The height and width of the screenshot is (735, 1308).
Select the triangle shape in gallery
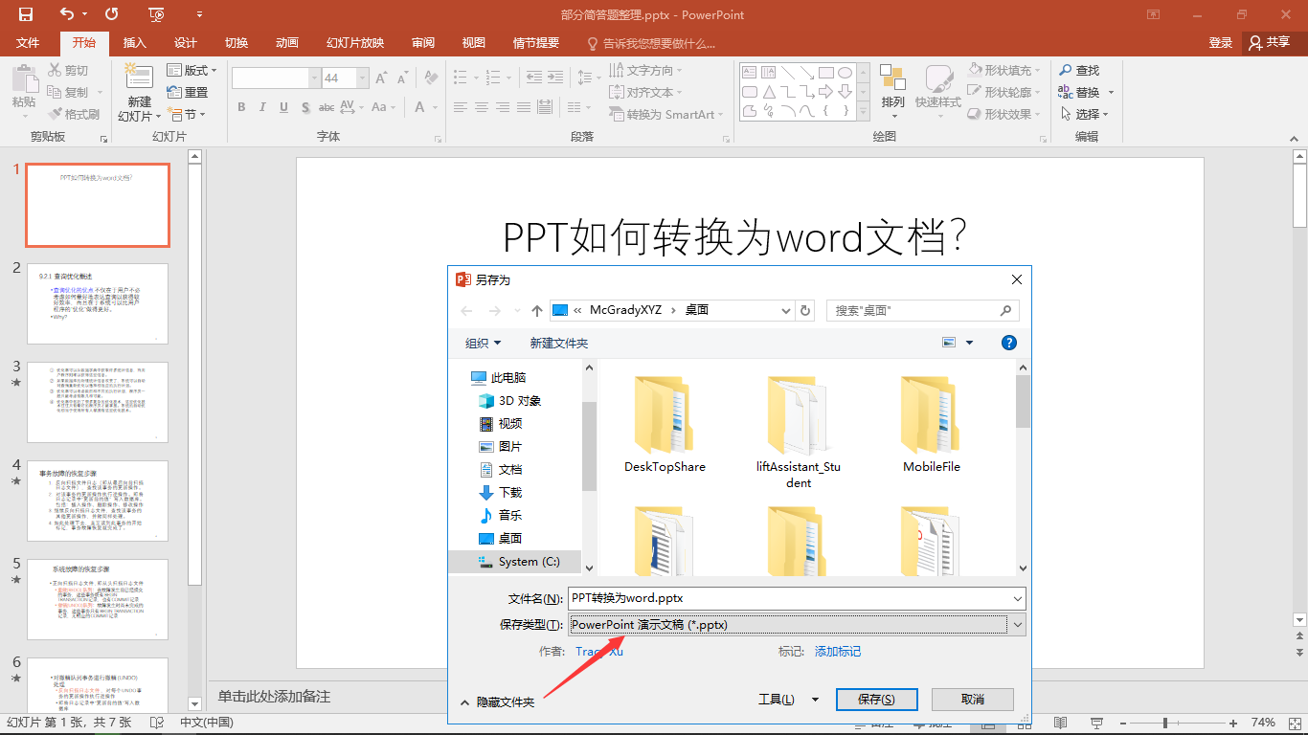768,92
